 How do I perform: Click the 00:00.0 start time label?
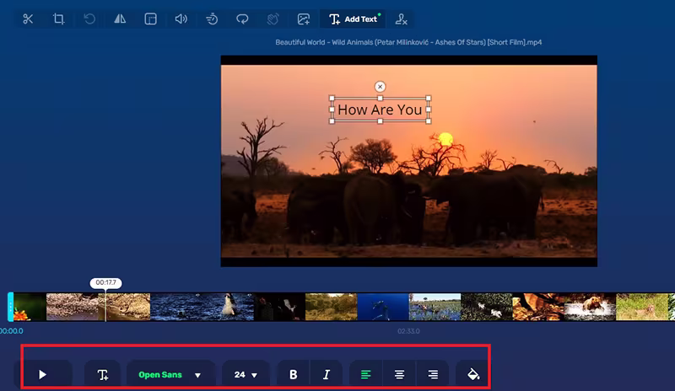coord(12,331)
